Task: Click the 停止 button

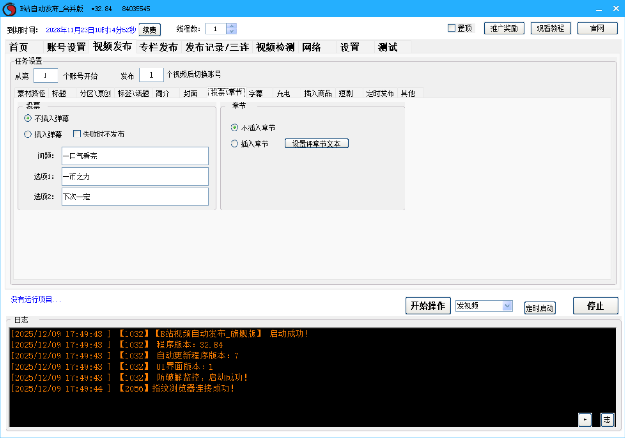Action: [x=595, y=306]
